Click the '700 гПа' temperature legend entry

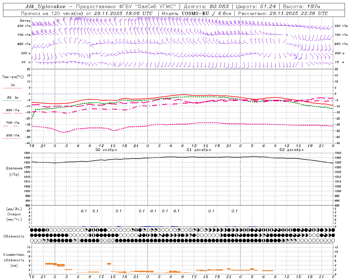coord(13,123)
